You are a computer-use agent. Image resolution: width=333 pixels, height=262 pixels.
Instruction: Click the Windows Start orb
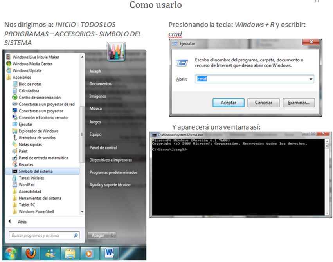[11, 253]
